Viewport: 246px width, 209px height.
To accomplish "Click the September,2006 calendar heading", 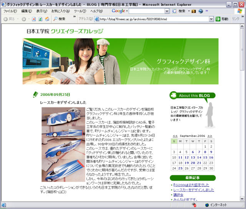I will (193, 136).
